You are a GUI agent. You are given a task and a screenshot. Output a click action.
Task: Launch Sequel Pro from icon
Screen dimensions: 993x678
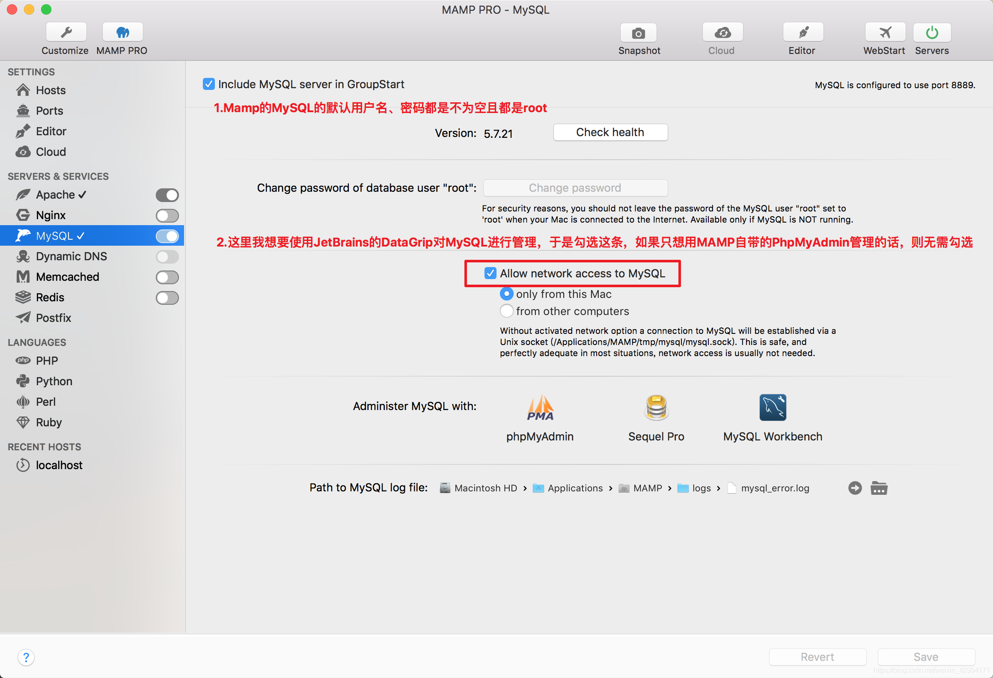point(656,407)
